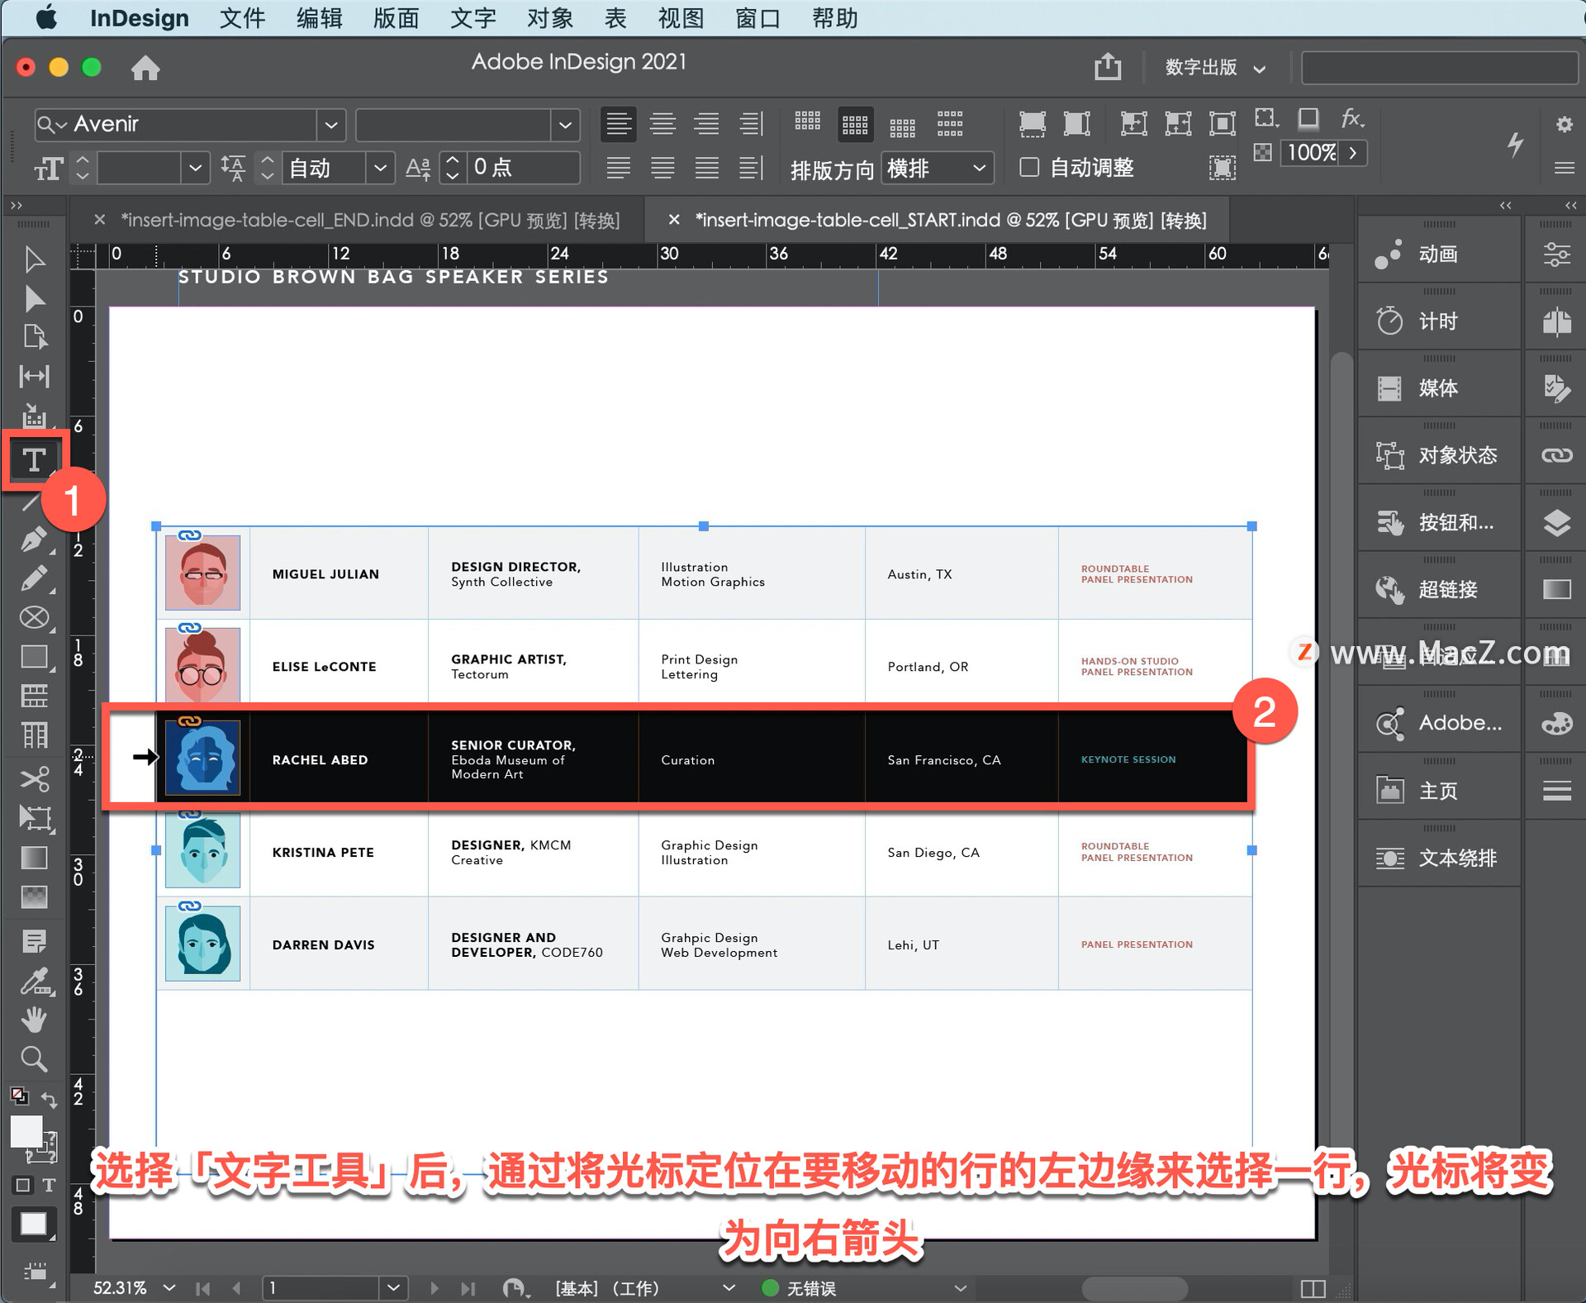
Task: Open the 数字出版 workspace dropdown
Action: (1214, 68)
